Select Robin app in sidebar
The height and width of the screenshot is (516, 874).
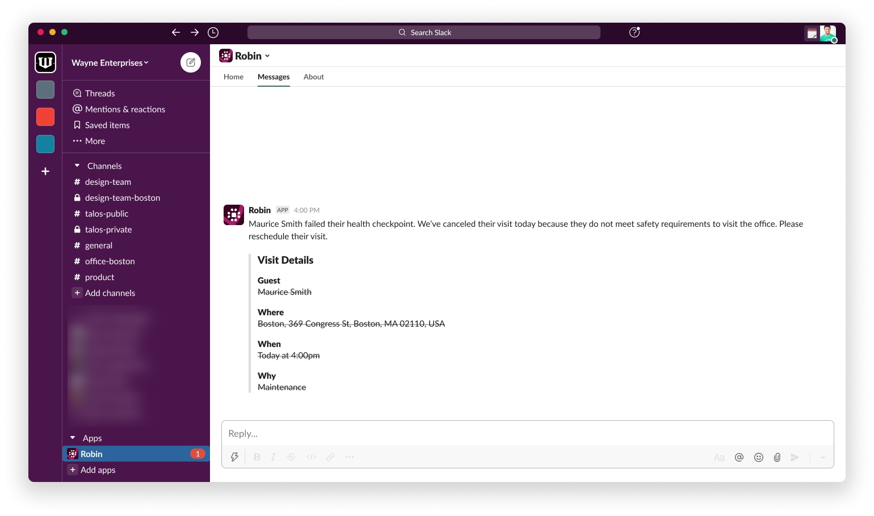[x=136, y=454]
